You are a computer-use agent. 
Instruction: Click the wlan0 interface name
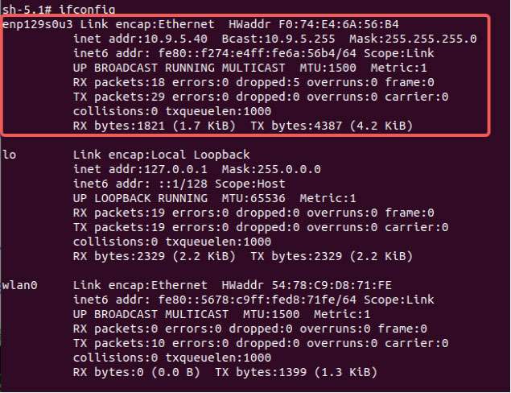click(x=20, y=285)
